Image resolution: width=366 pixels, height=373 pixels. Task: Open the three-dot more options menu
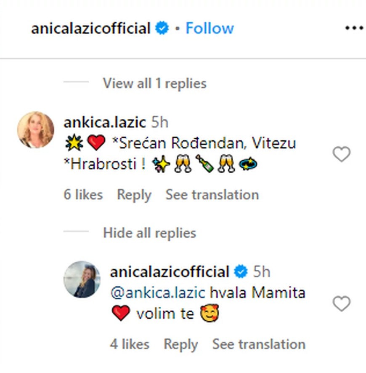[x=353, y=28]
